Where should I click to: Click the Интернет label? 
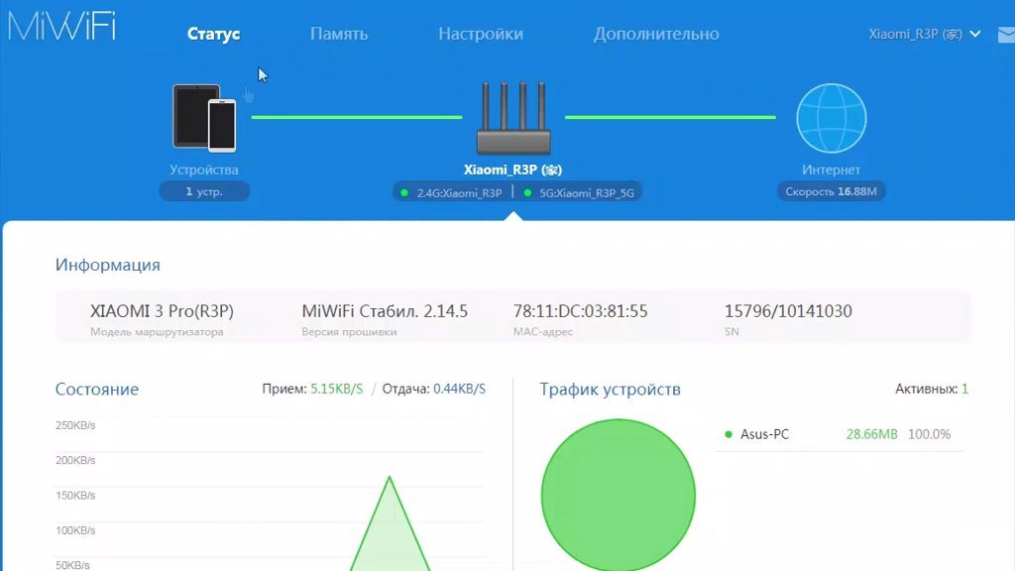tap(832, 170)
